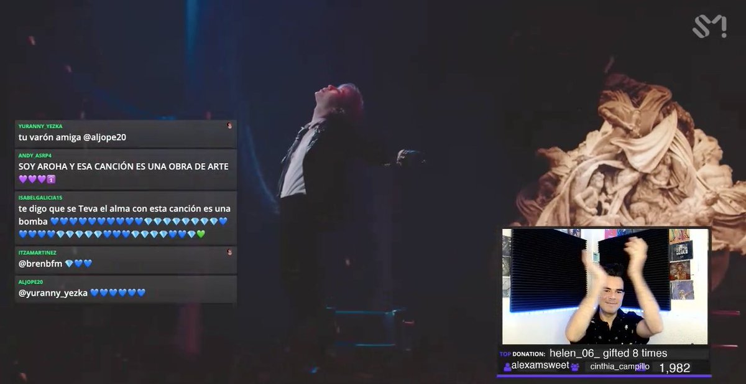
Task: Click the person icon before alexamsweet
Action: pos(507,367)
